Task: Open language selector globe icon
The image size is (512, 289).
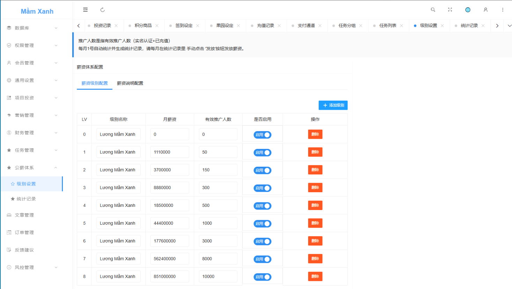Action: (468, 10)
